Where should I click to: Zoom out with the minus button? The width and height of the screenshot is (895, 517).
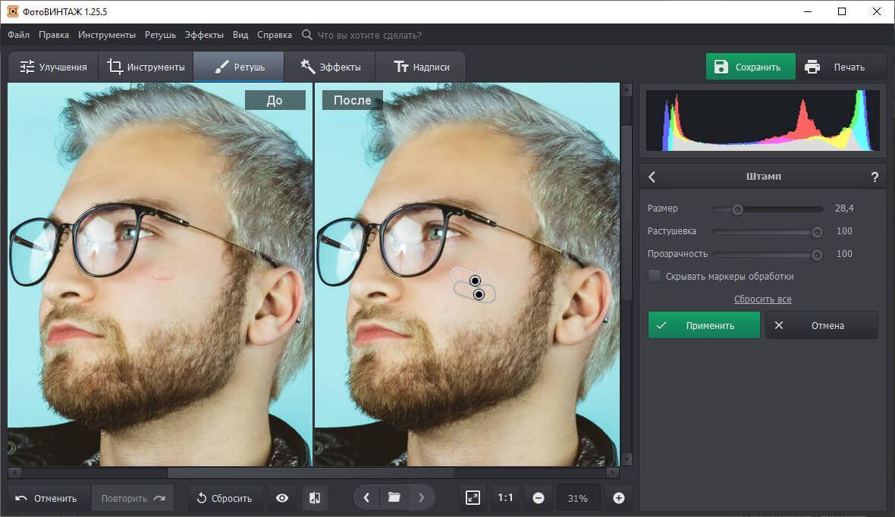(539, 498)
